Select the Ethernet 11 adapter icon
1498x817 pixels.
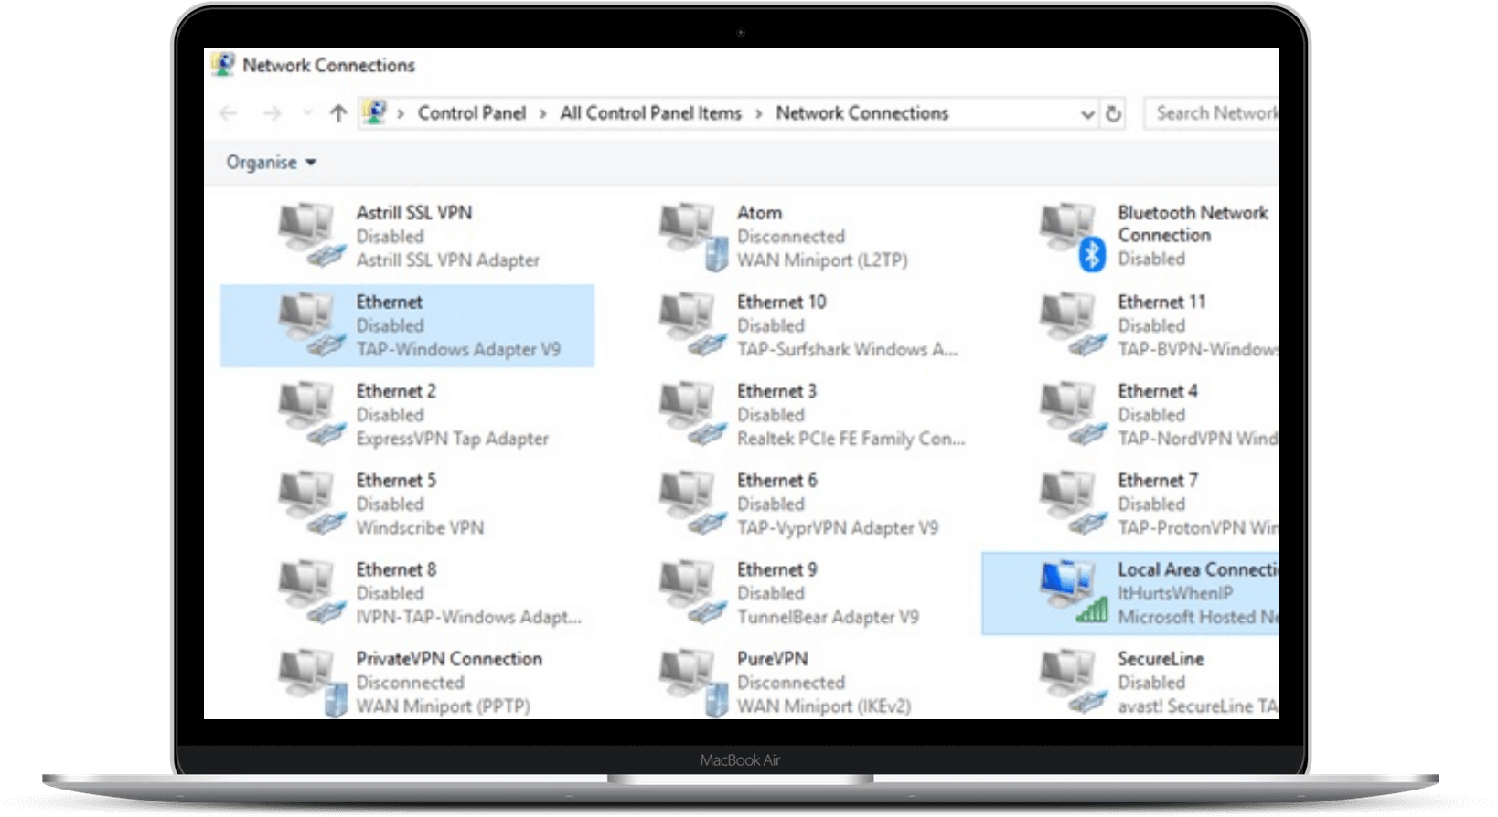pyautogui.click(x=1072, y=325)
